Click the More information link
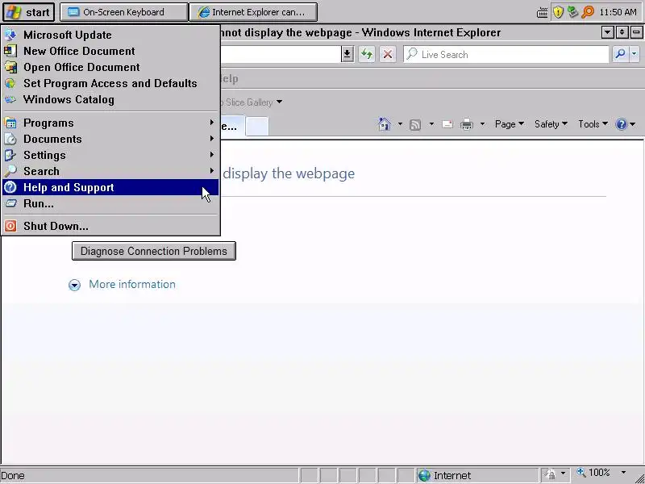 click(x=132, y=285)
